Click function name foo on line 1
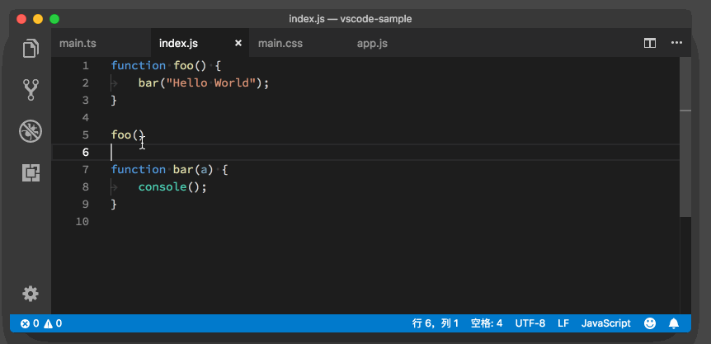The image size is (711, 344). click(x=183, y=66)
